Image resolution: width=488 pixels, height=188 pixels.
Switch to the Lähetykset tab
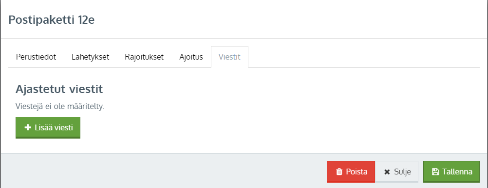90,57
